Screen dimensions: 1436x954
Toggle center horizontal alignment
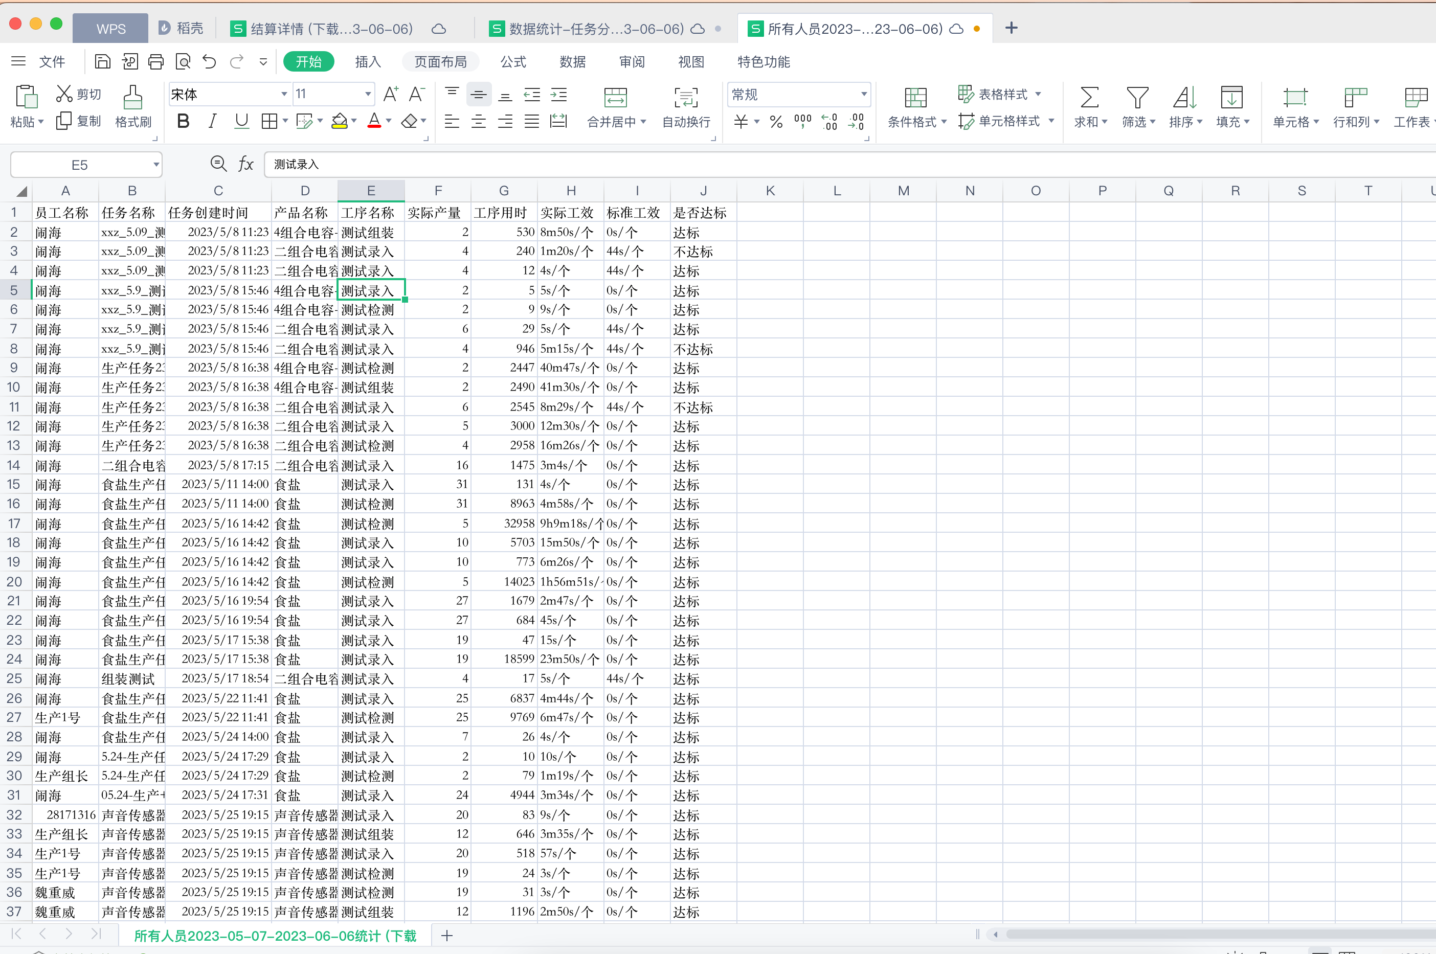(x=479, y=122)
